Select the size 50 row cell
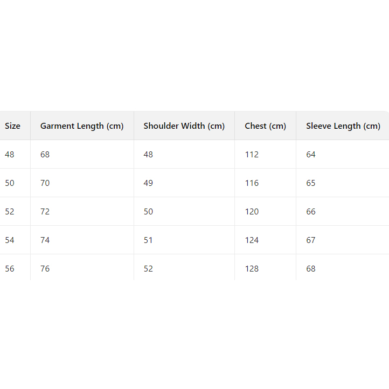This screenshot has height=389, width=389. [10, 183]
